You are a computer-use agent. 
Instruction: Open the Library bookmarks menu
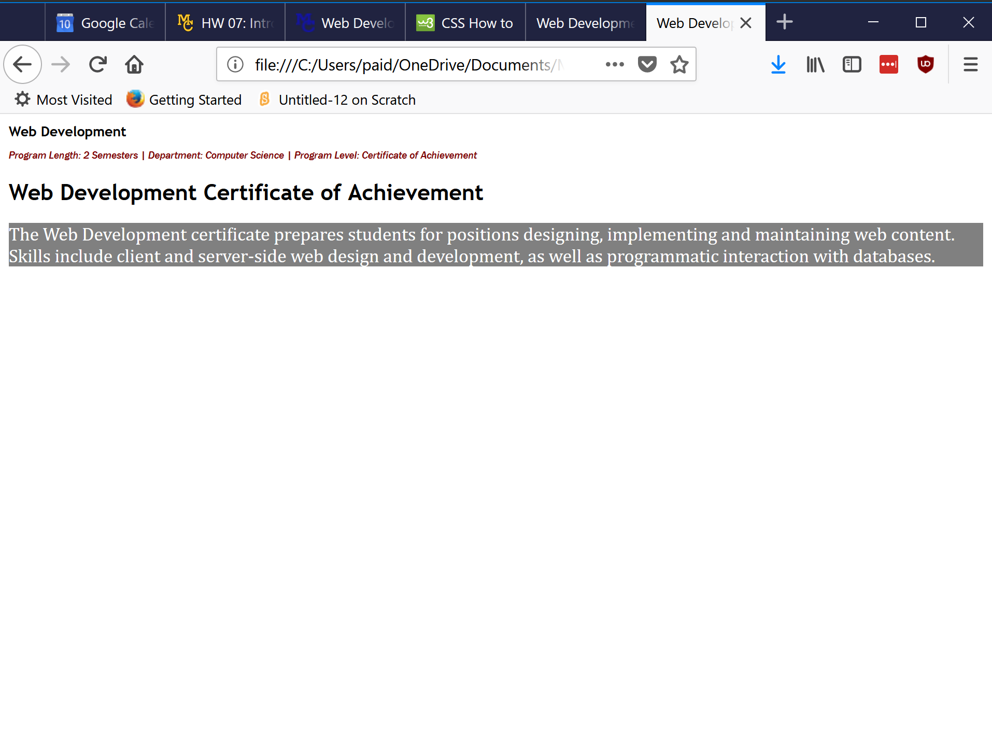click(815, 64)
